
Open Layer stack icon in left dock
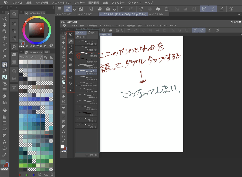coord(14,79)
